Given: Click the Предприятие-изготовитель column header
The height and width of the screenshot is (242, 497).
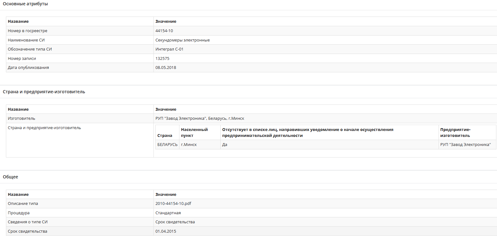Looking at the screenshot, I should pyautogui.click(x=455, y=133).
